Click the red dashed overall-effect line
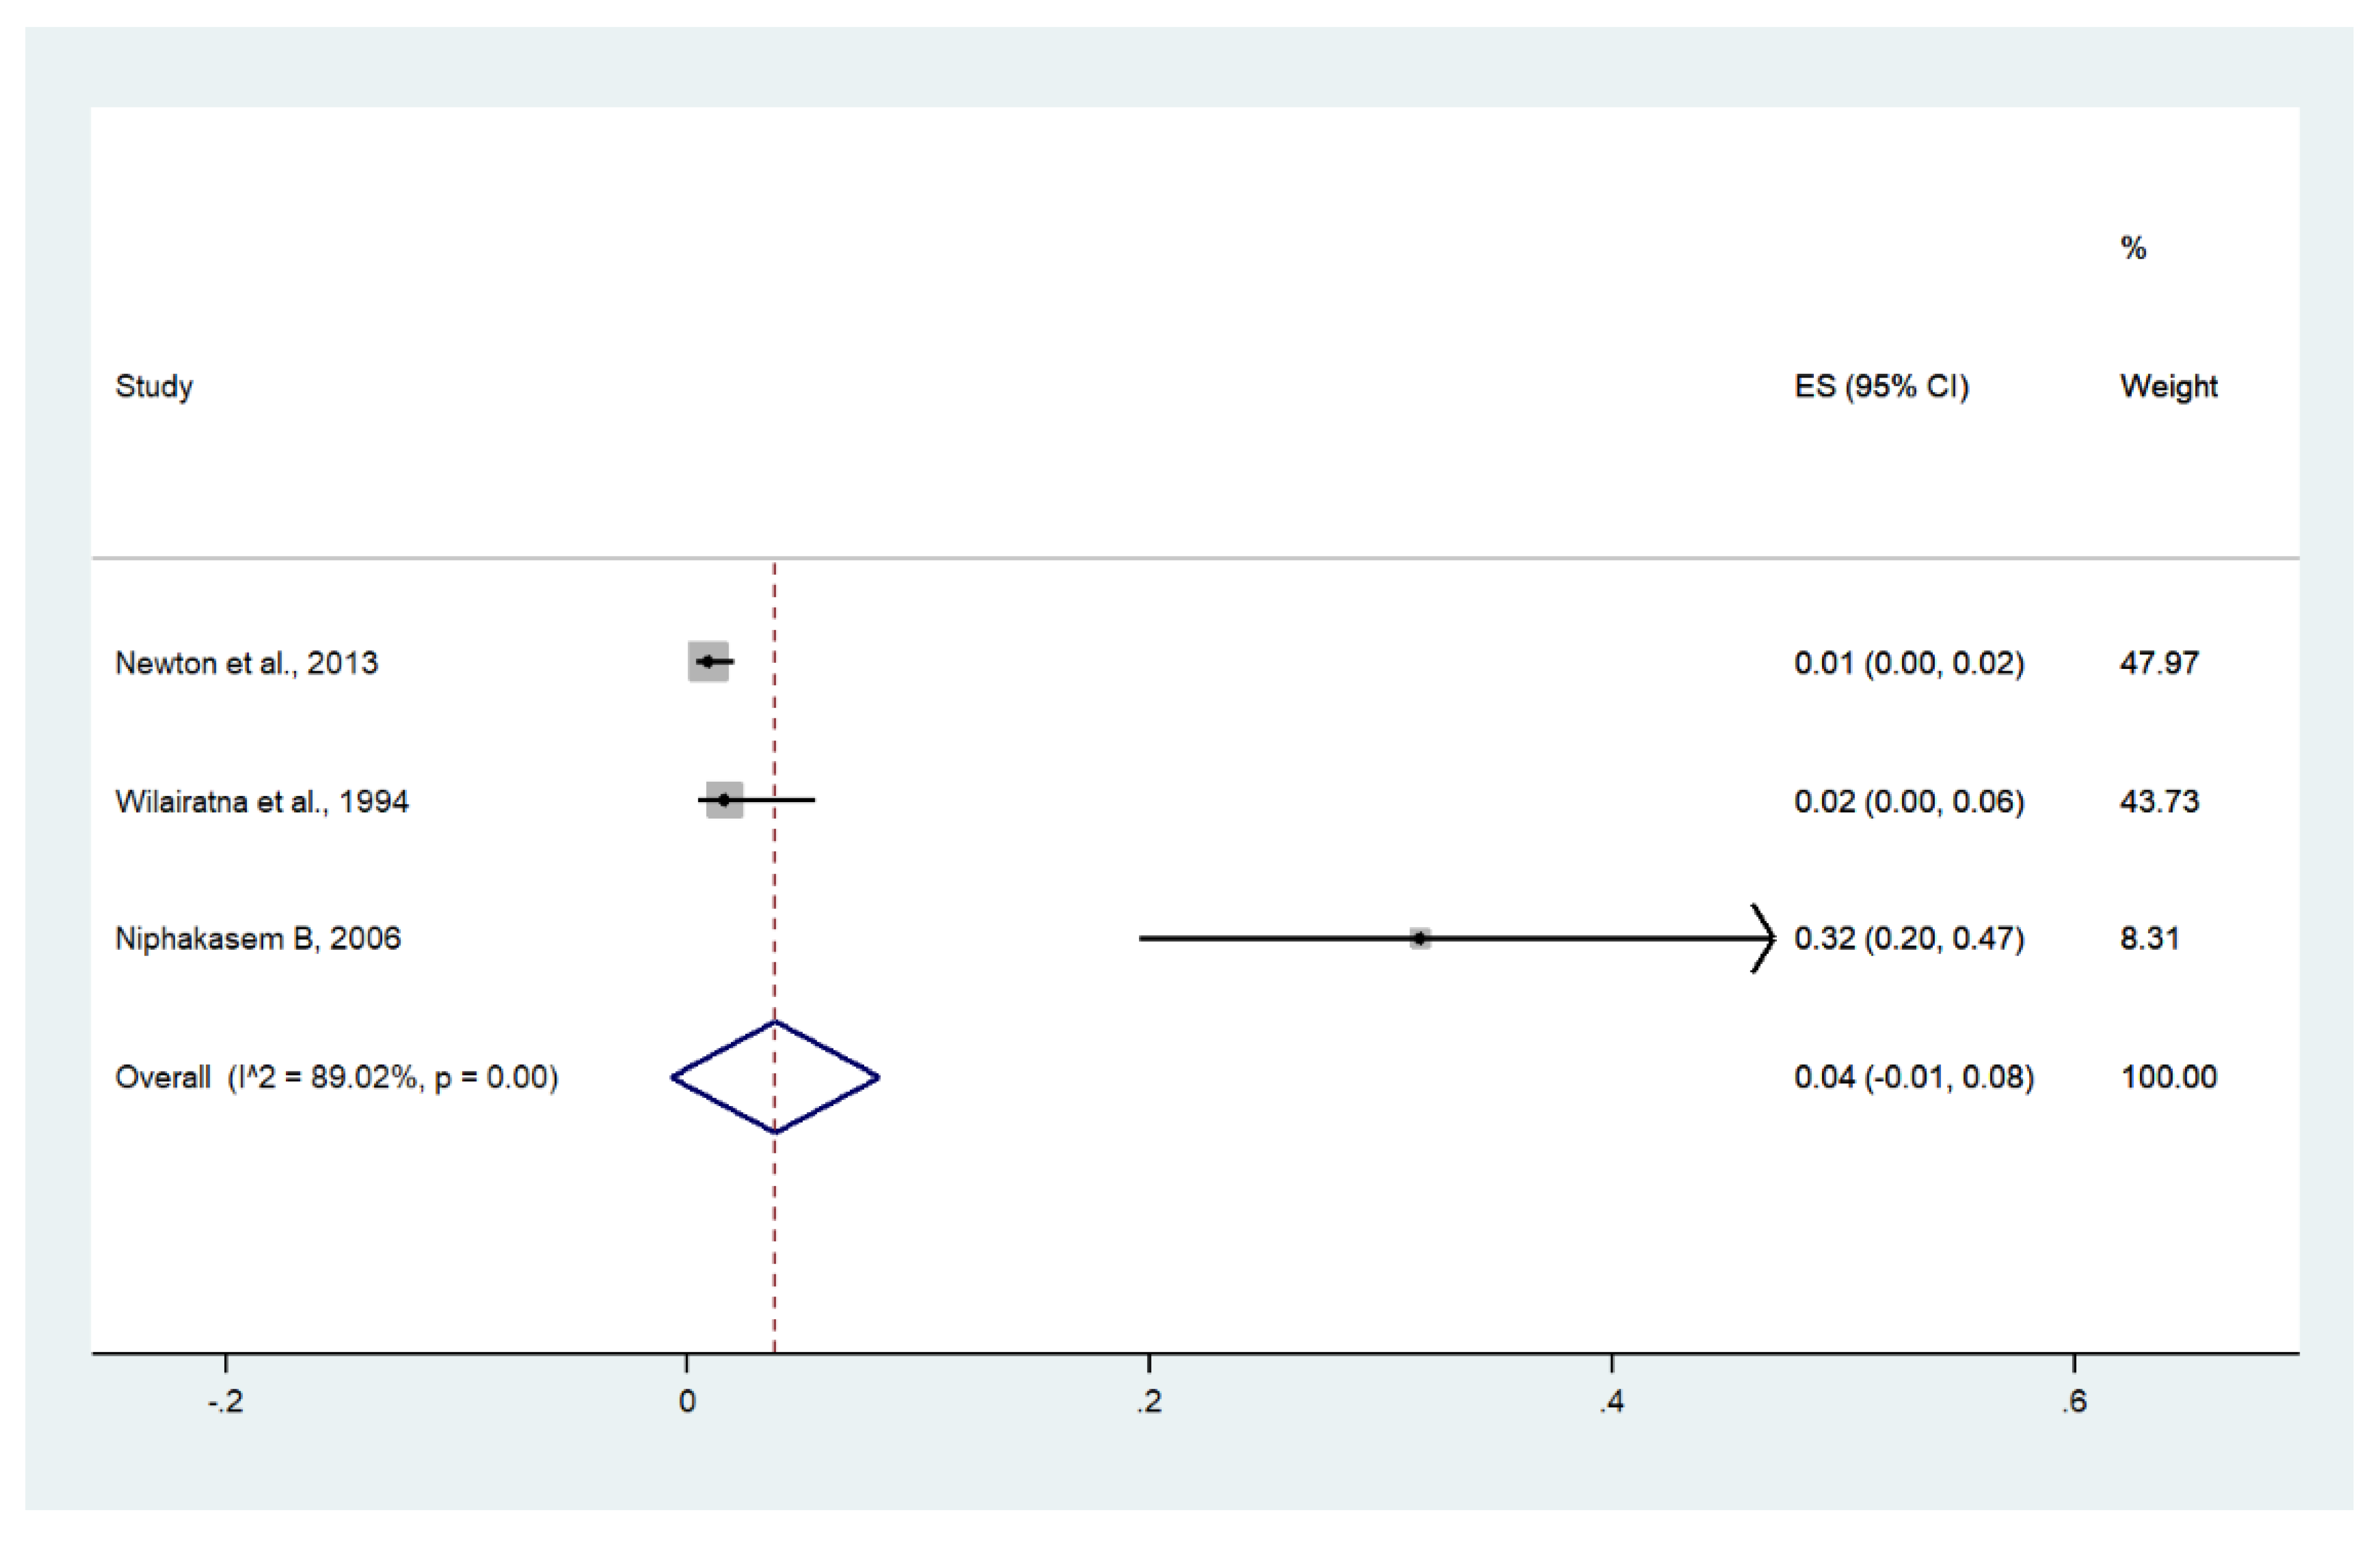 [774, 1249]
